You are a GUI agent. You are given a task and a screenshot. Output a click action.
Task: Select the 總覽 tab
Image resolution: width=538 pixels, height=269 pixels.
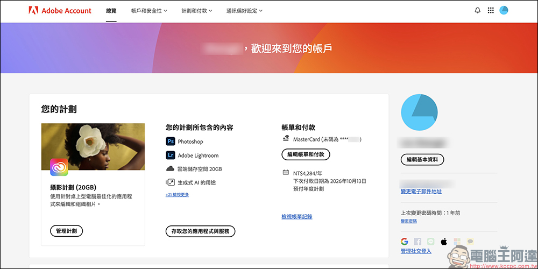click(x=111, y=10)
